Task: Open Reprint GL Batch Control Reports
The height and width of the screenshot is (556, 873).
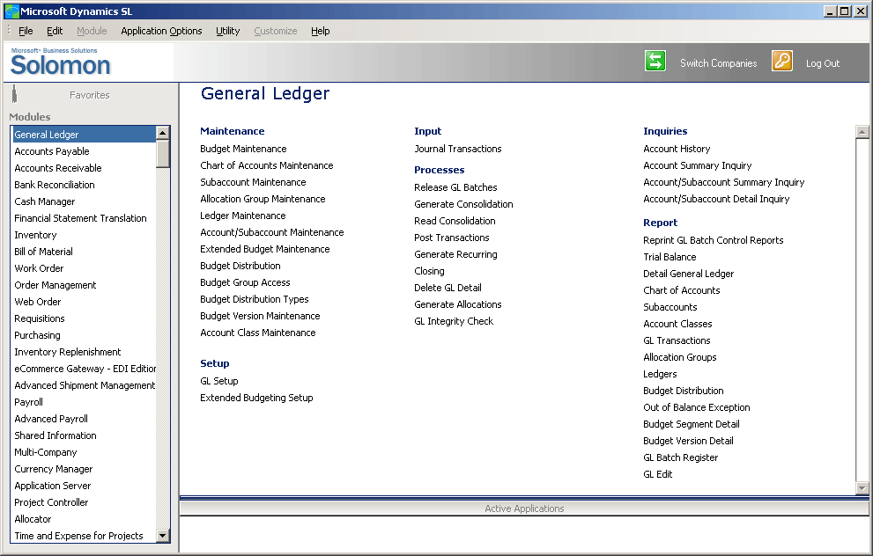Action: [714, 240]
